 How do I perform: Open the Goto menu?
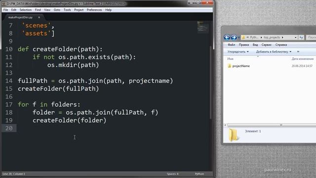tap(57, 10)
